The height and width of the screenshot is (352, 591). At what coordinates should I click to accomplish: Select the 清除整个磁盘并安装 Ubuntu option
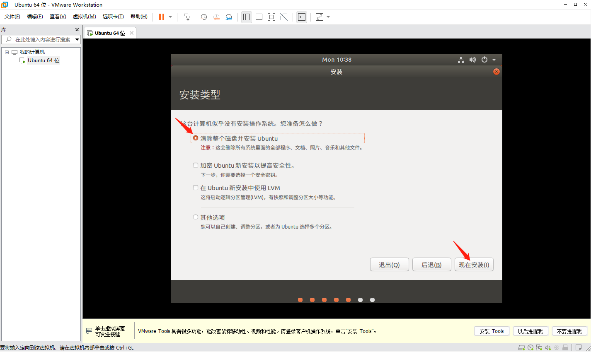pyautogui.click(x=195, y=137)
